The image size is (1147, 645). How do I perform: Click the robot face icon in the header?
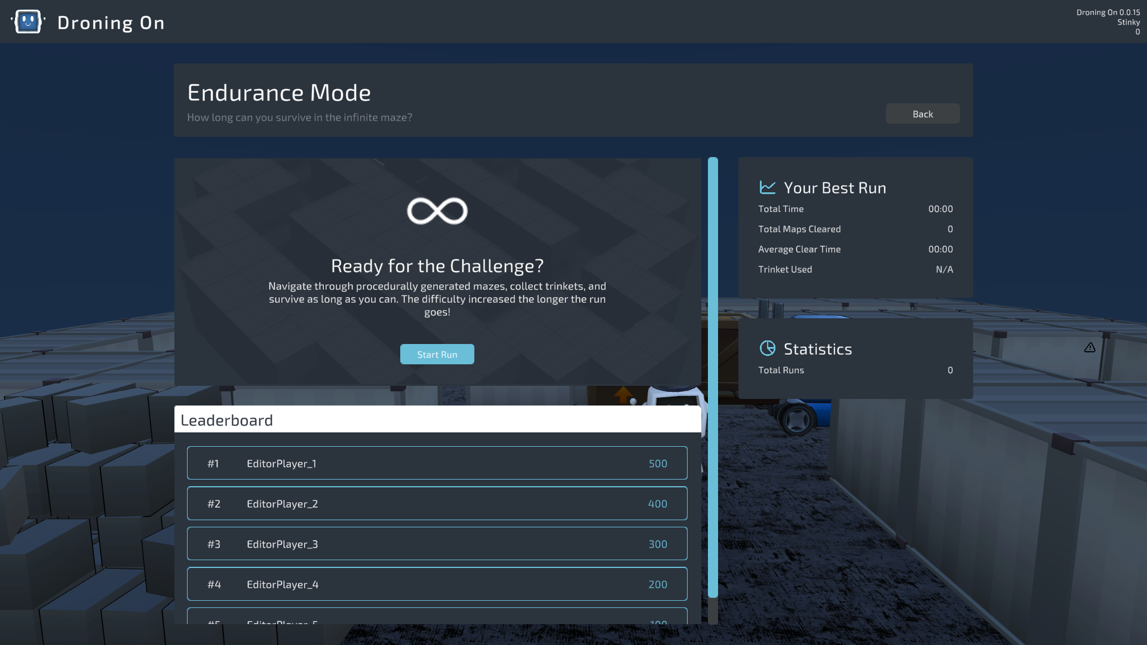(x=27, y=21)
